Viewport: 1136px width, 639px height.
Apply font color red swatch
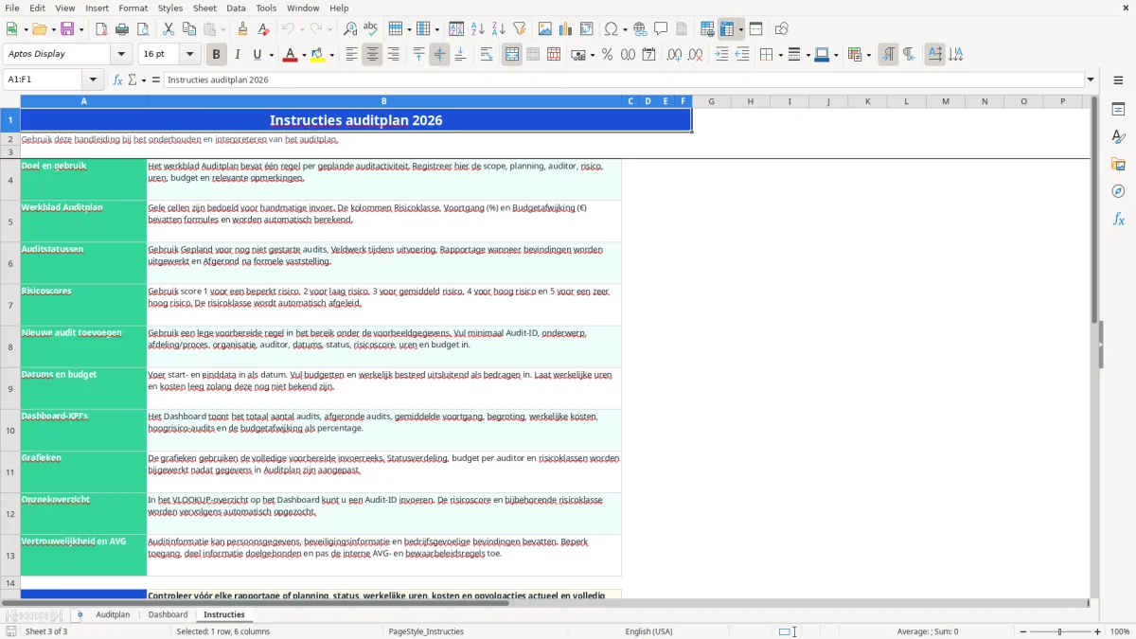[290, 55]
